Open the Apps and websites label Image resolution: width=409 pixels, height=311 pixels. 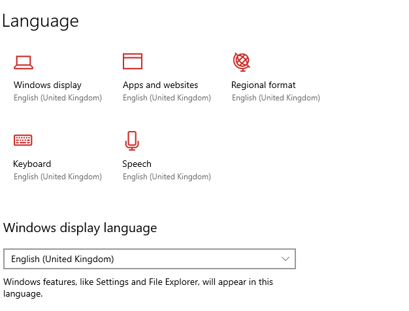(x=160, y=85)
